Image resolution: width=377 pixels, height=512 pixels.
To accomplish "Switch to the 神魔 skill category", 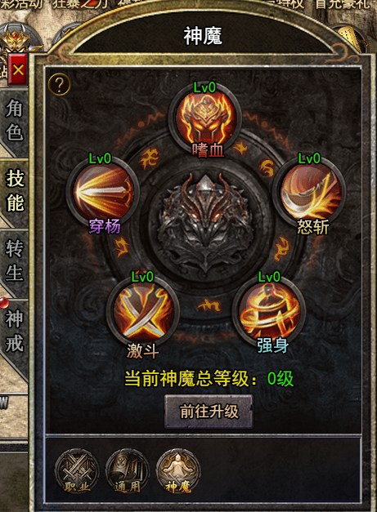I will click(178, 470).
